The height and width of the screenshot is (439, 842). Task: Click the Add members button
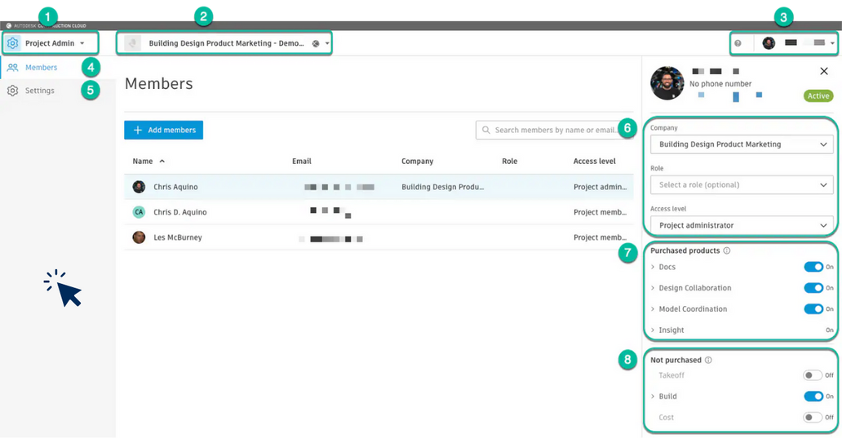(163, 130)
